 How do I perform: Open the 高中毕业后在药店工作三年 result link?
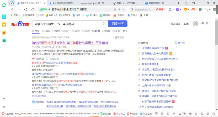[x=57, y=85]
